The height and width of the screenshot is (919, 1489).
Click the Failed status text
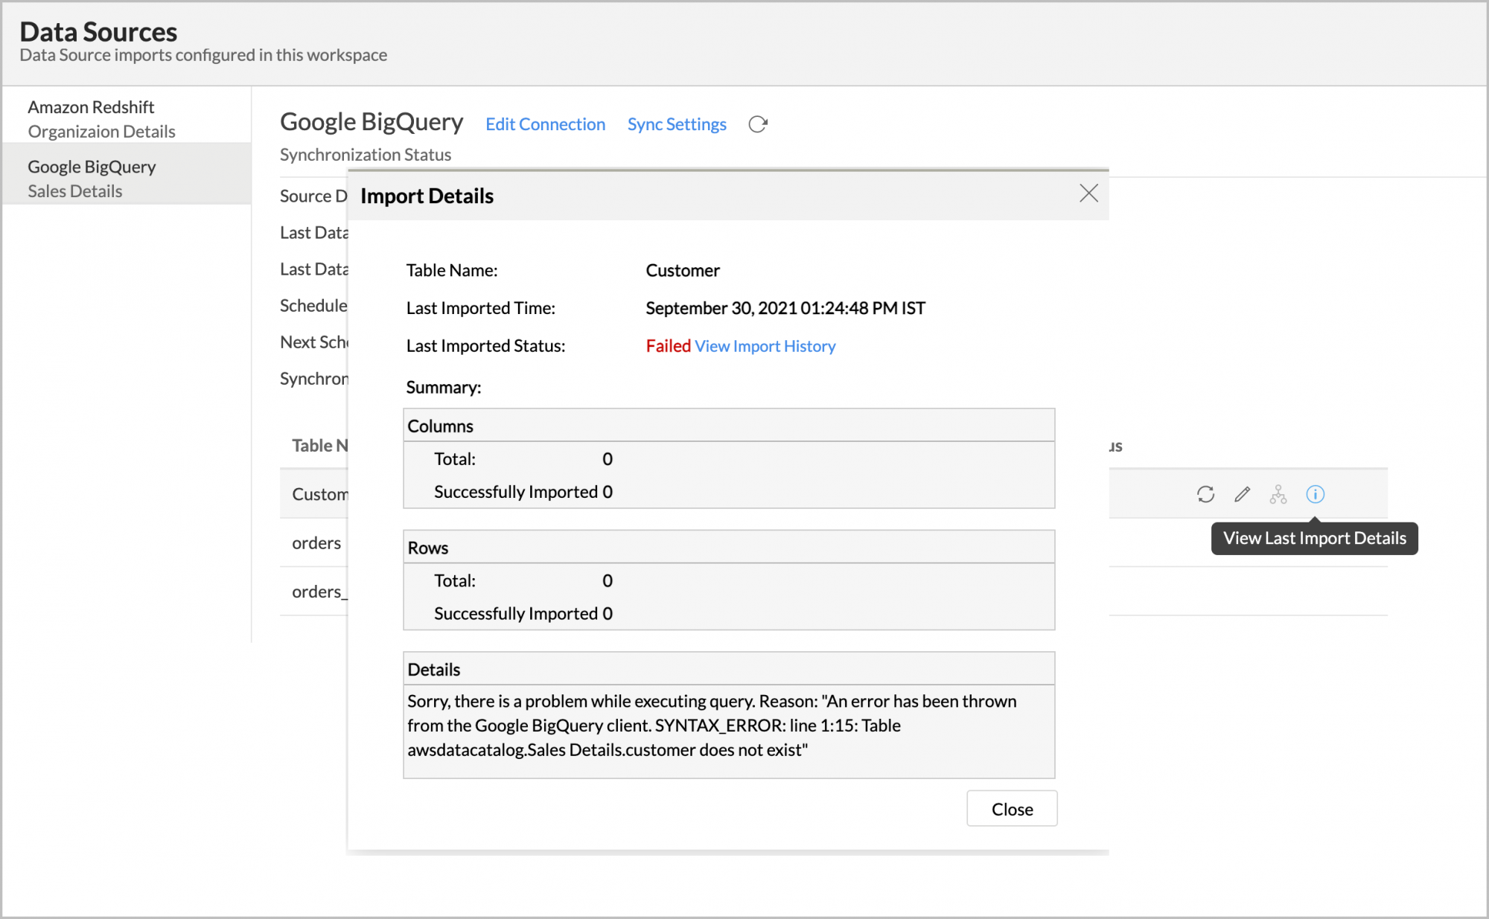click(x=669, y=346)
